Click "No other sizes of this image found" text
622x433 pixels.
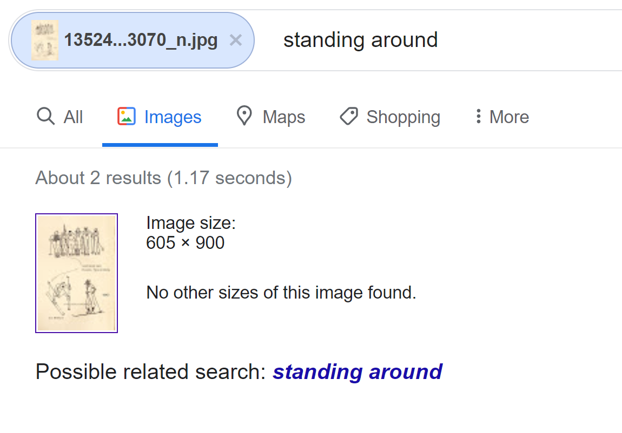[x=281, y=293]
